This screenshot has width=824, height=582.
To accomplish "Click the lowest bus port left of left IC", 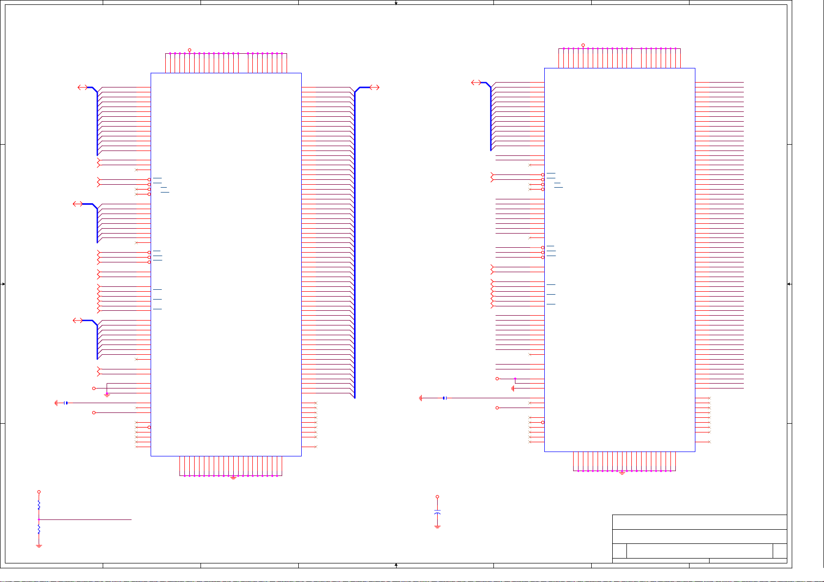I will pyautogui.click(x=77, y=320).
